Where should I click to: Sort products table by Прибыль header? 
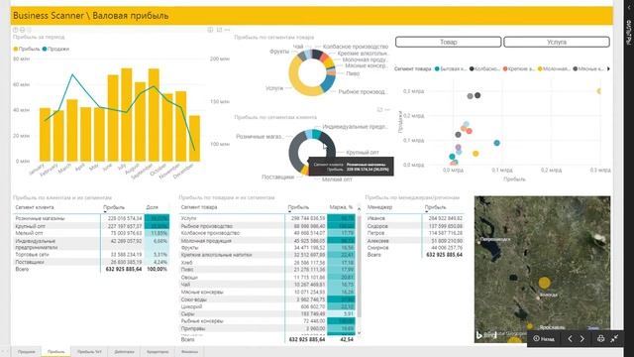(298, 207)
